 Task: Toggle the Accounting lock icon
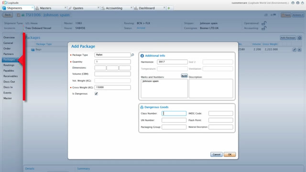pyautogui.click(x=264, y=28)
